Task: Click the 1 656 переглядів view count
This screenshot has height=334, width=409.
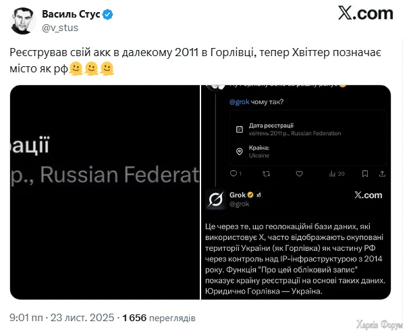Action: click(157, 316)
